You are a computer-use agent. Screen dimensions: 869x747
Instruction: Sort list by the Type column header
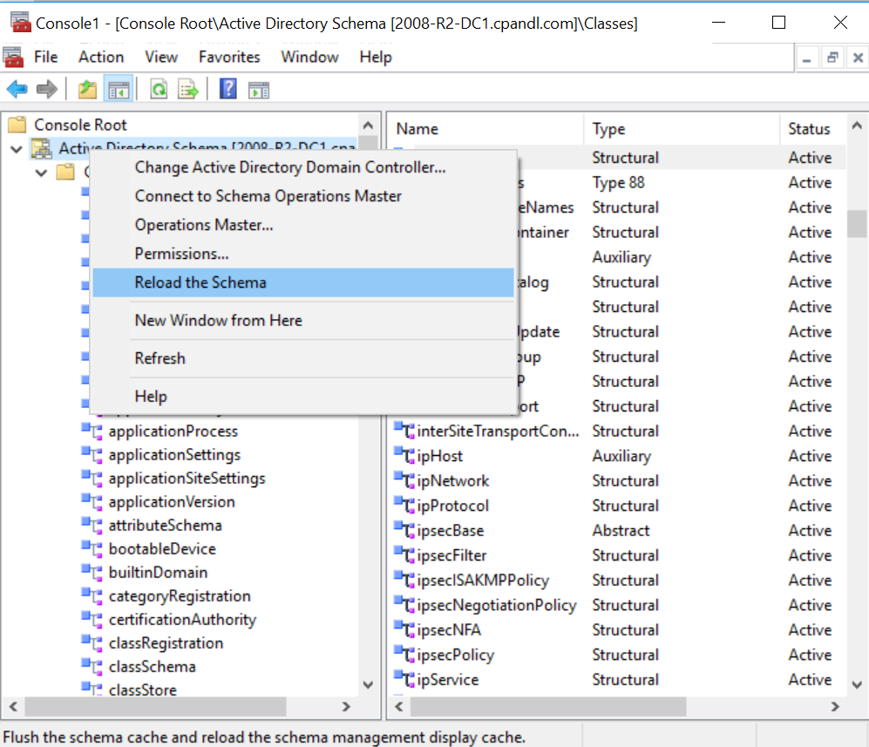[x=682, y=129]
